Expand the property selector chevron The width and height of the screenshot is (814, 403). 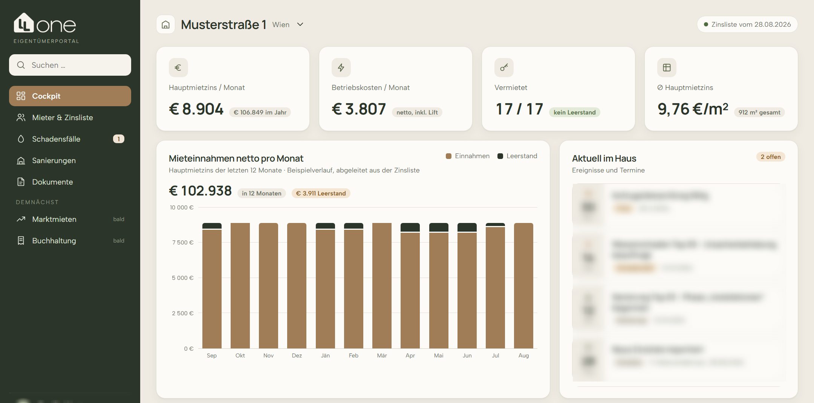pos(300,24)
